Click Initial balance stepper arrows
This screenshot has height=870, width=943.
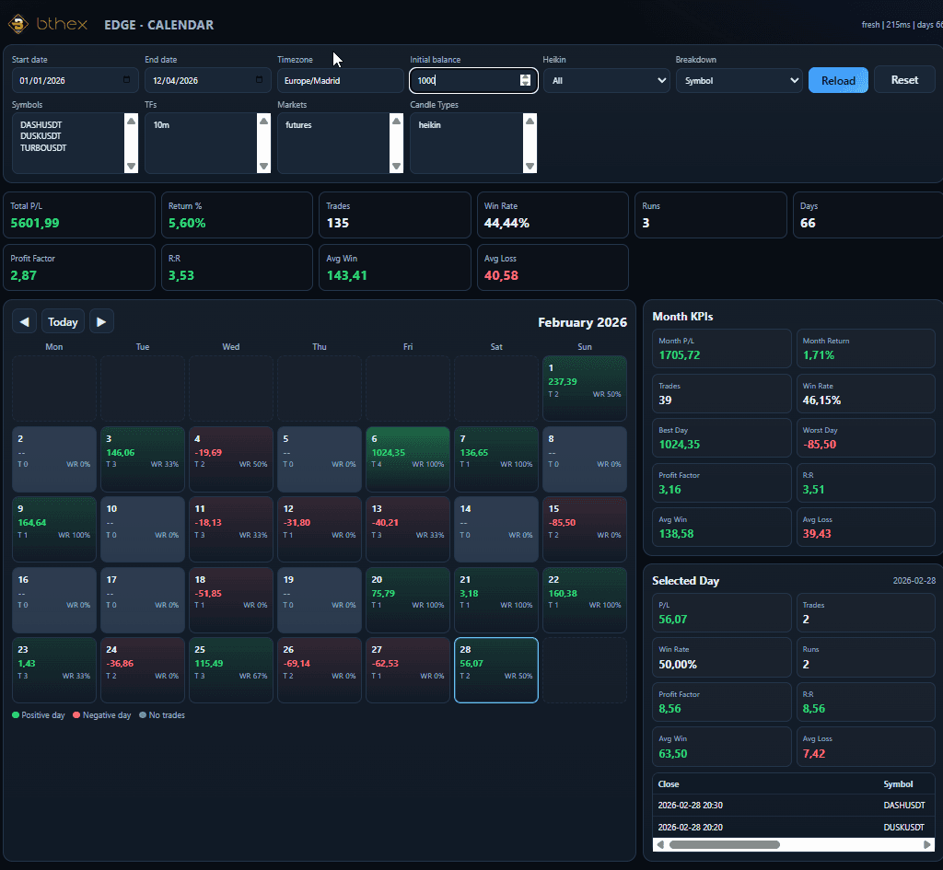click(x=525, y=80)
